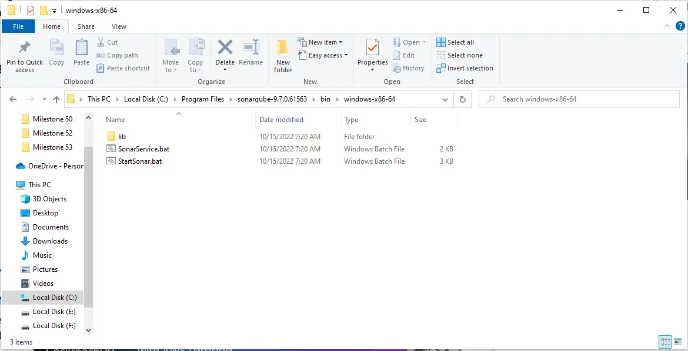Click Invert selection

coord(465,68)
